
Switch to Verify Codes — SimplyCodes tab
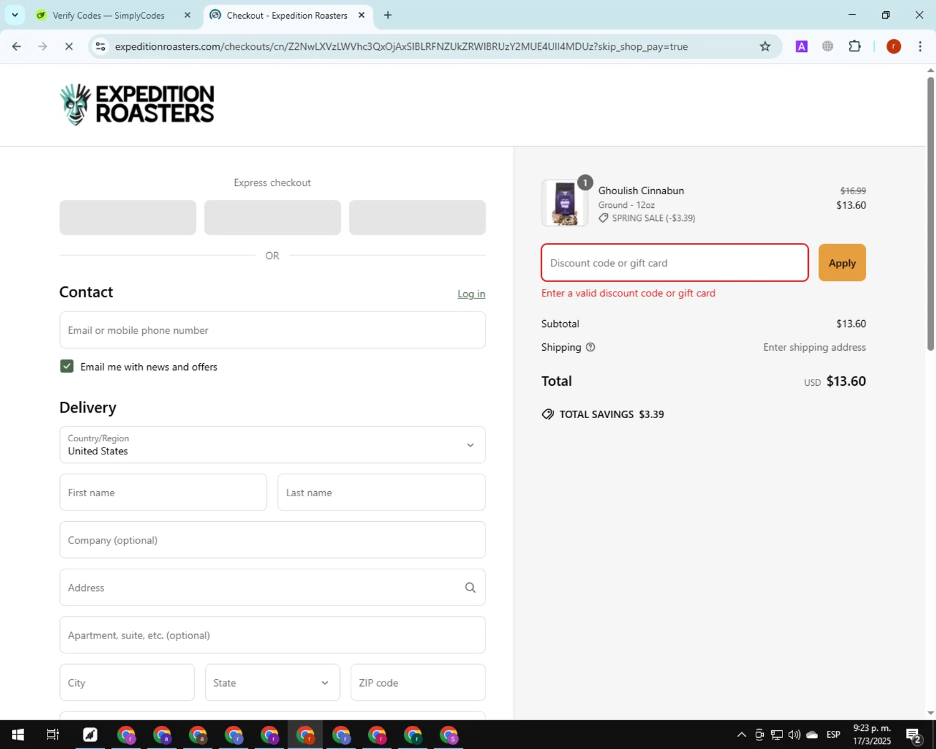109,16
